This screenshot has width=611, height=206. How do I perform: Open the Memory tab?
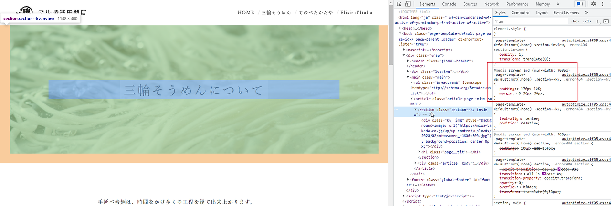click(x=543, y=4)
